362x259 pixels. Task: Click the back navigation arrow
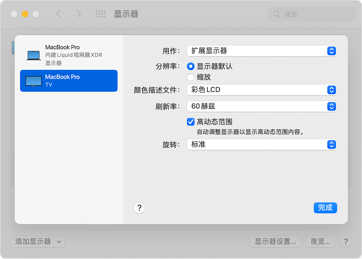[59, 14]
